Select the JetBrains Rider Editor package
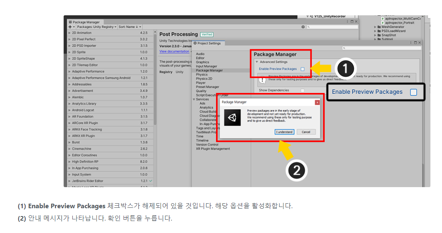Image resolution: width=442 pixels, height=233 pixels. click(111, 181)
